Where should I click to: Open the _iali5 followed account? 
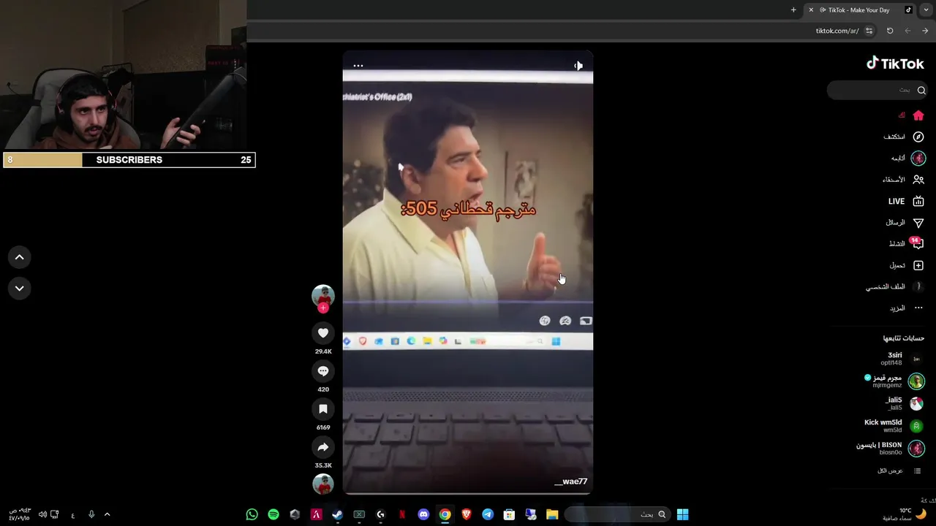tap(904, 404)
